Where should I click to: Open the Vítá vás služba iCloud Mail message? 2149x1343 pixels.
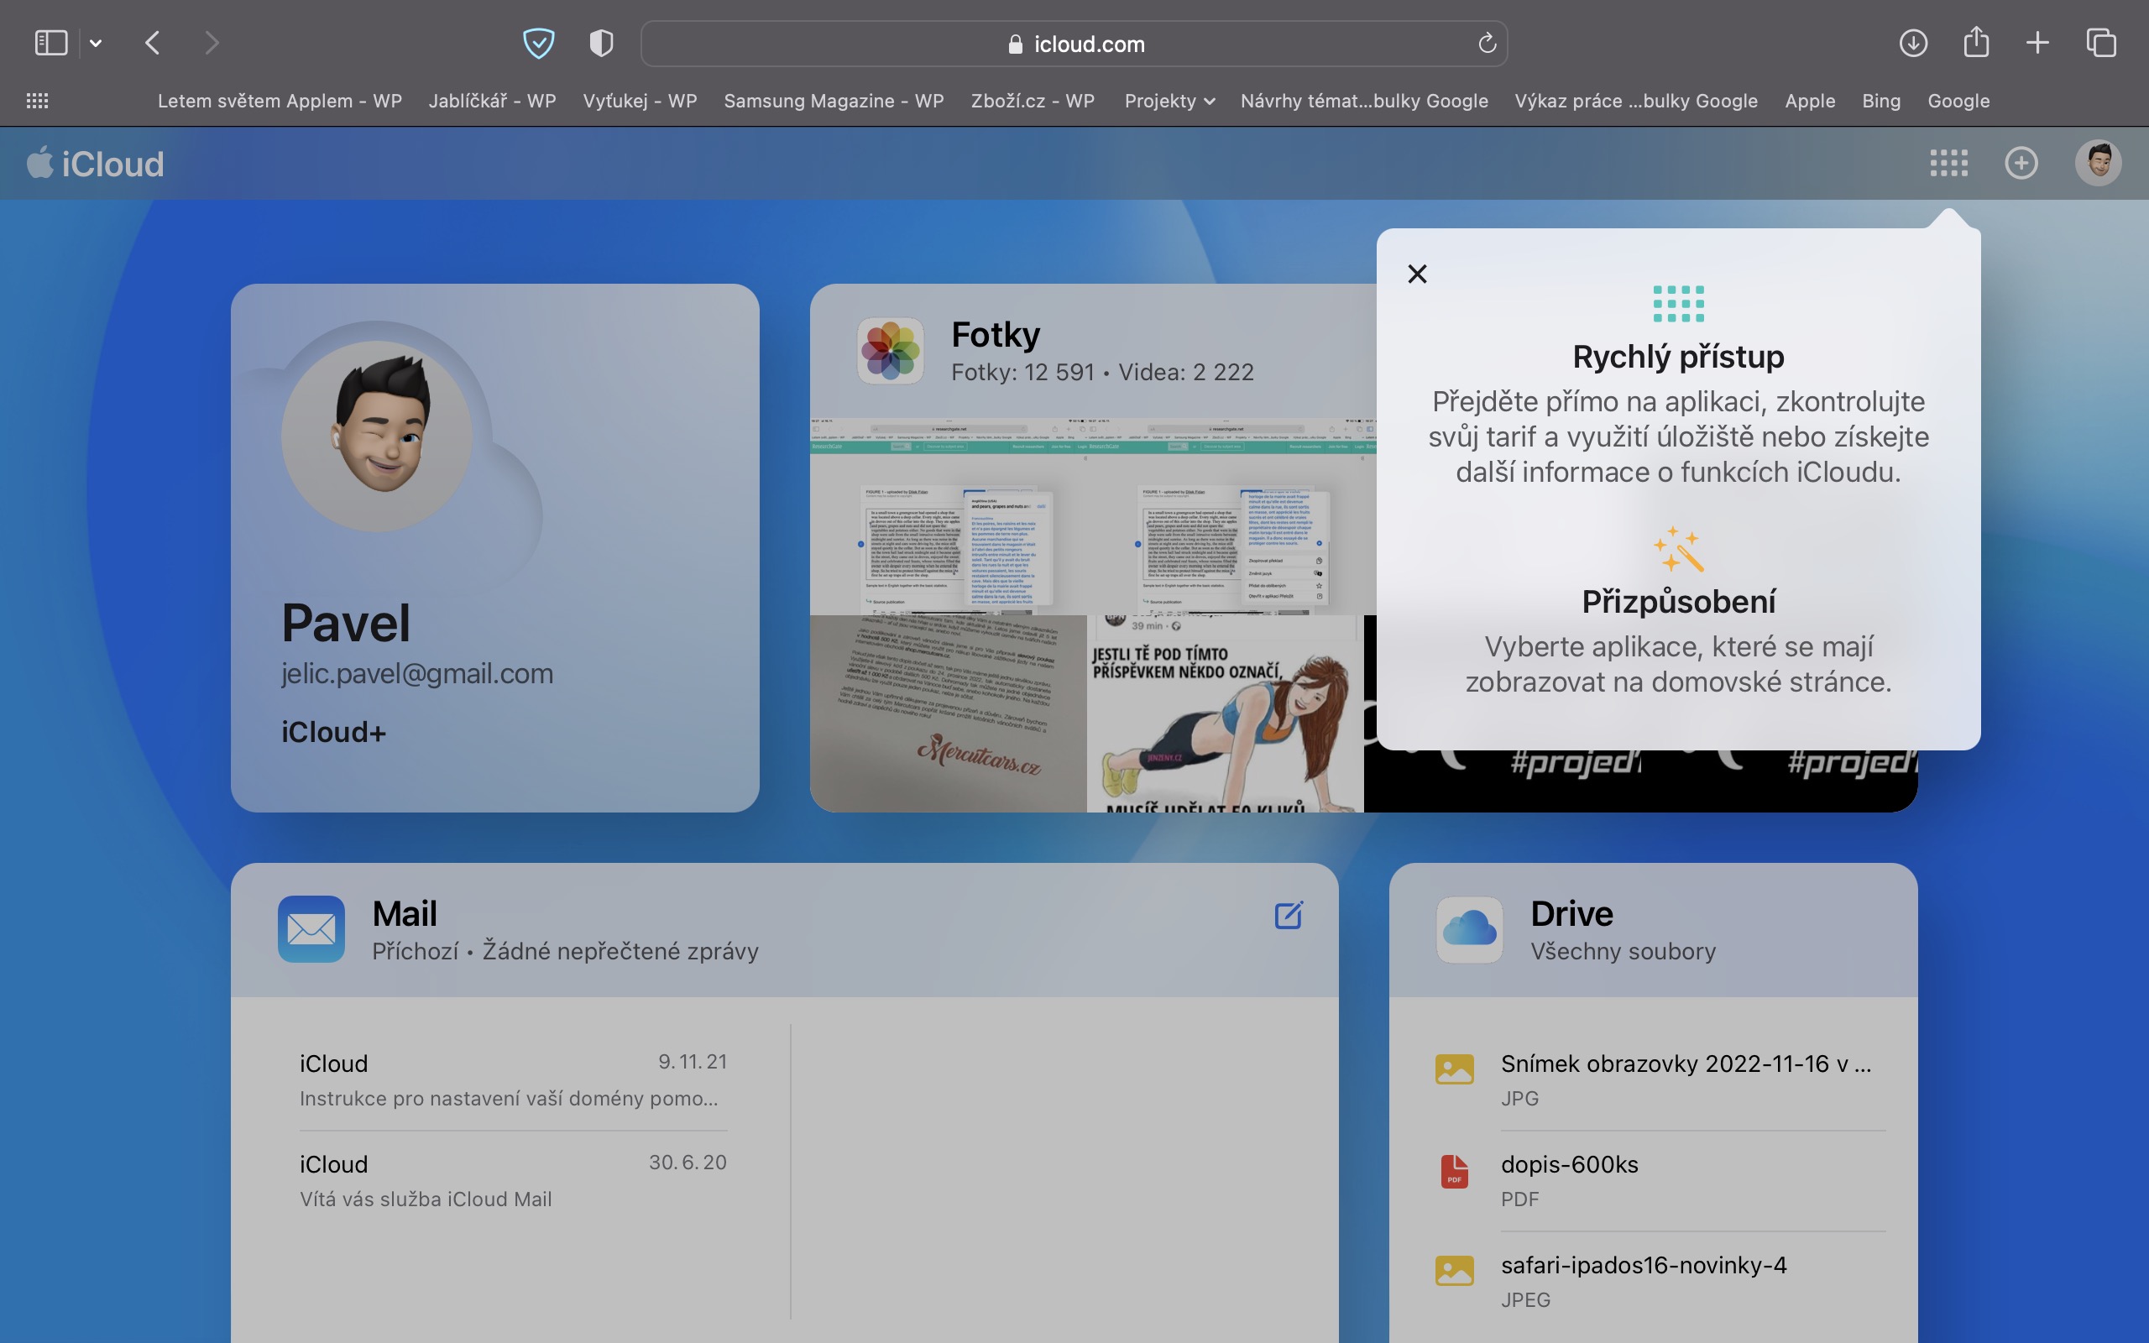pos(512,1180)
